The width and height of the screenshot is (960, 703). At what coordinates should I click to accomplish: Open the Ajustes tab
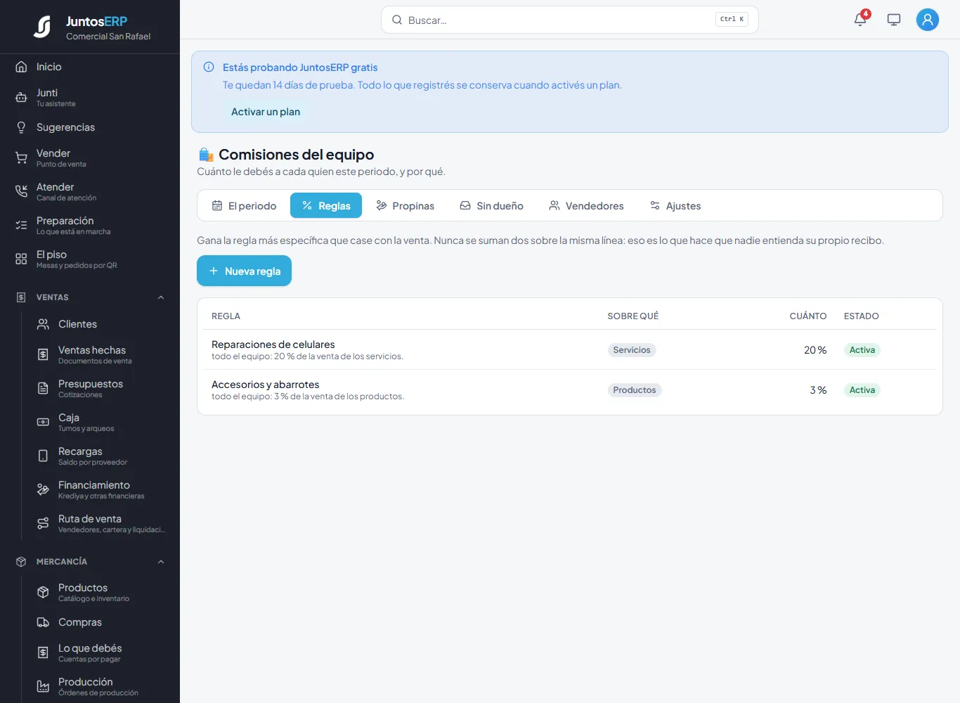click(675, 205)
